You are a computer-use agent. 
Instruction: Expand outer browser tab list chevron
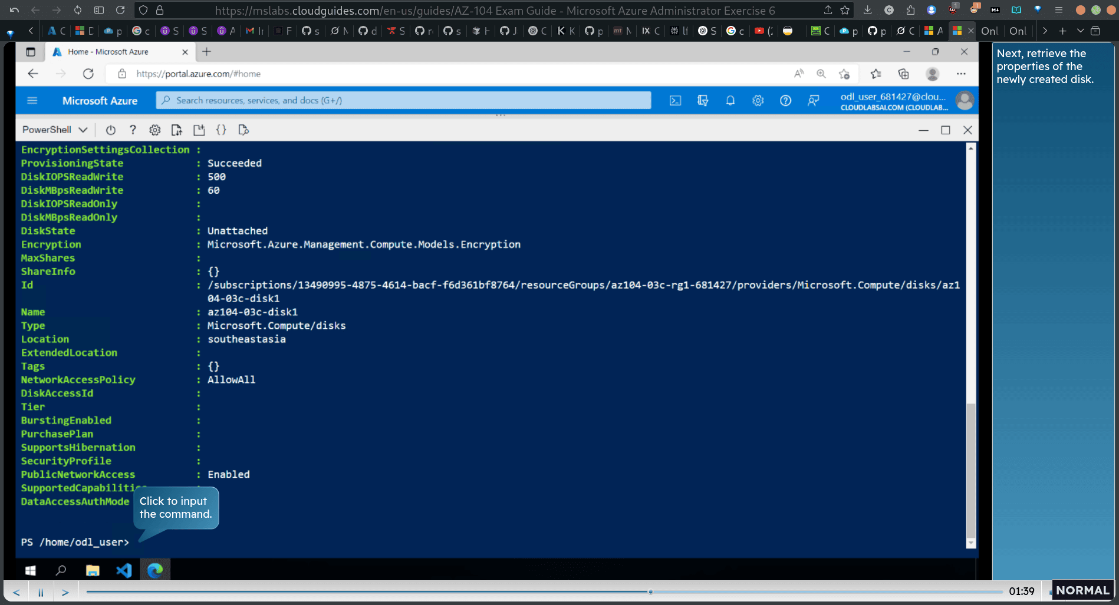1080,31
